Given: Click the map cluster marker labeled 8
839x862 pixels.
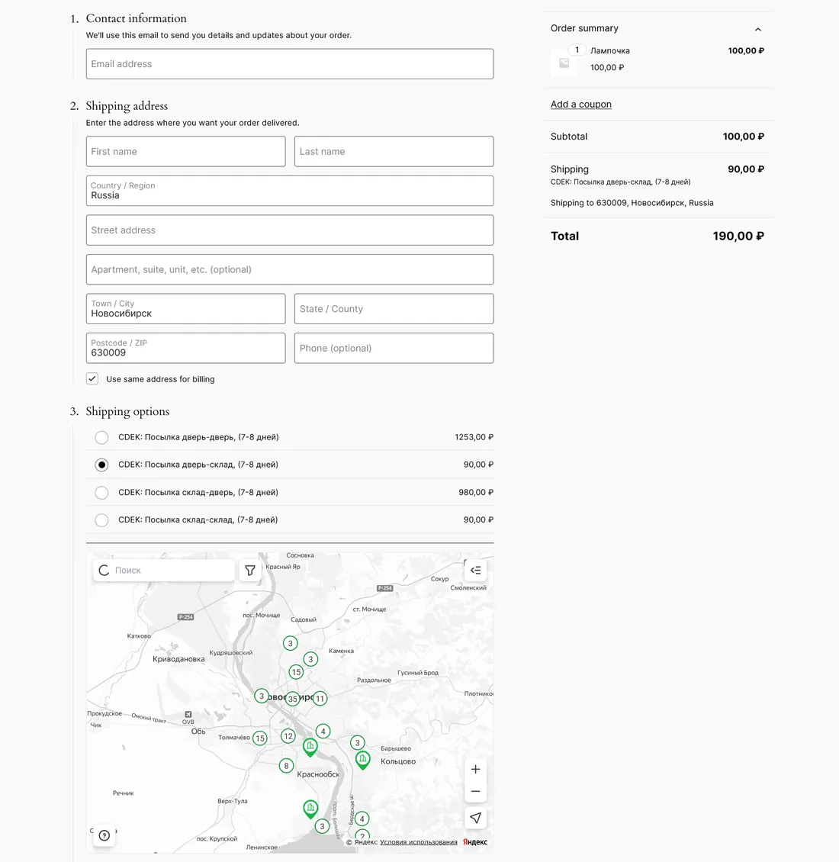Looking at the screenshot, I should click(x=286, y=765).
